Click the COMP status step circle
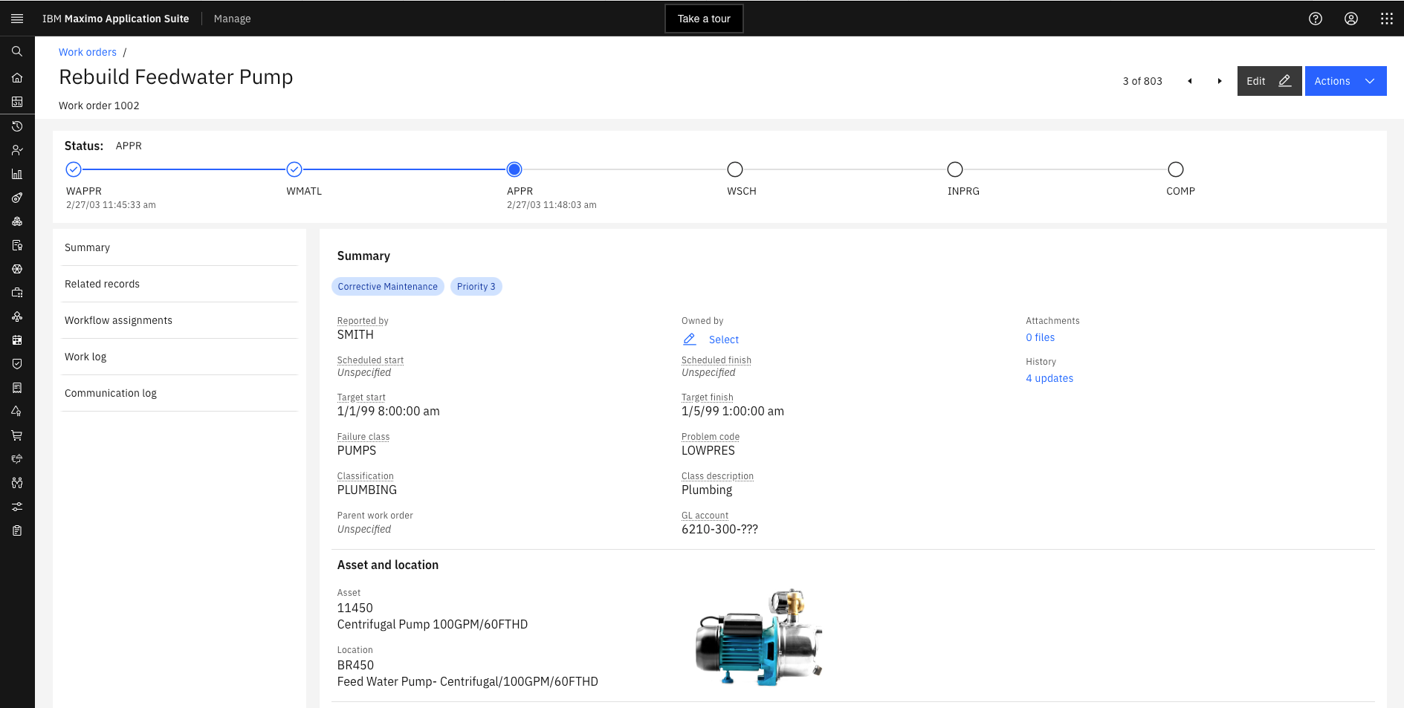 point(1176,169)
